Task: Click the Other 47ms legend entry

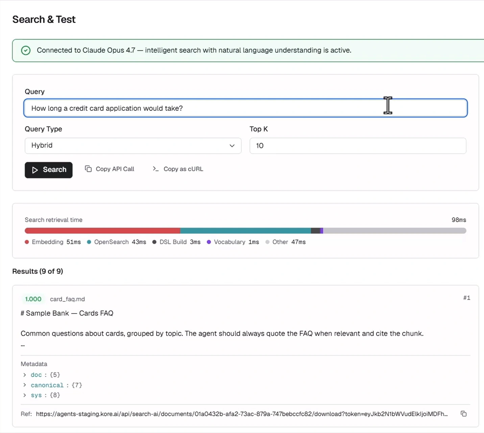Action: pyautogui.click(x=286, y=242)
